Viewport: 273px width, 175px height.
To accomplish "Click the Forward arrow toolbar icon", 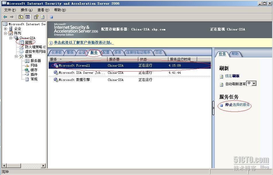I will 12,17.
